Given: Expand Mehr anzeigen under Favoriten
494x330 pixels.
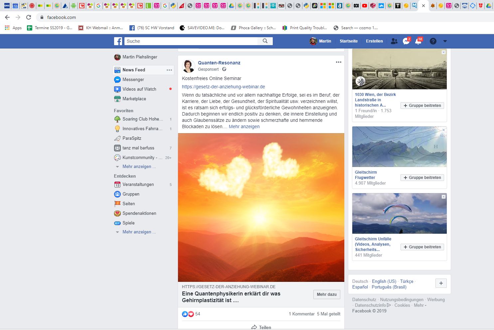Looking at the screenshot, I should [x=137, y=166].
